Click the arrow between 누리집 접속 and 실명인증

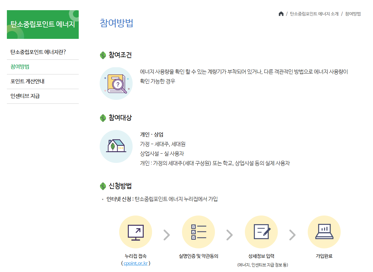coord(167,235)
